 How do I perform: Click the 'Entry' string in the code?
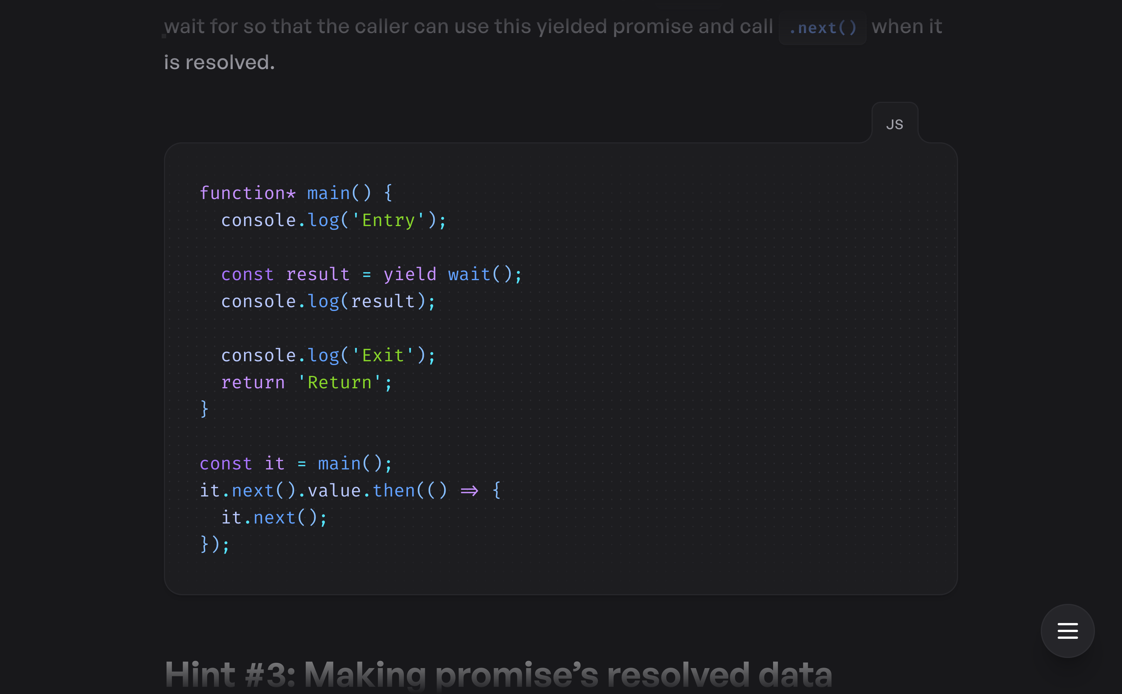(389, 220)
